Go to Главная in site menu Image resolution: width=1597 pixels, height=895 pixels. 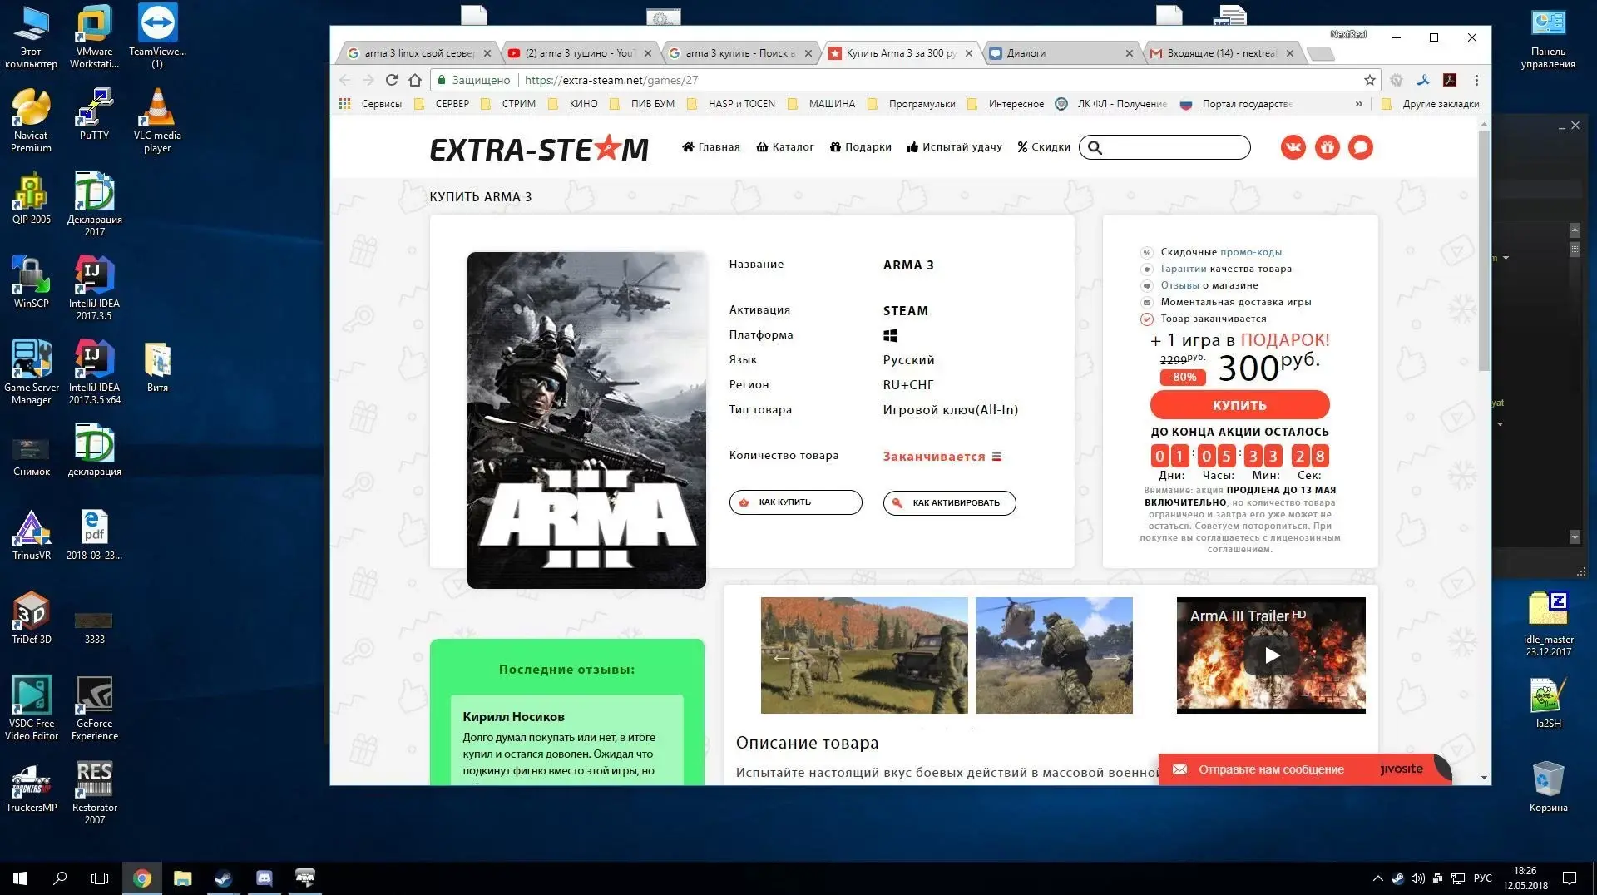pos(710,147)
